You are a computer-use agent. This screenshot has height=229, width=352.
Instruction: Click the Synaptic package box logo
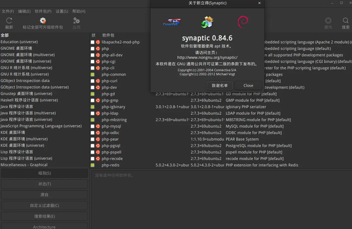coord(207,22)
